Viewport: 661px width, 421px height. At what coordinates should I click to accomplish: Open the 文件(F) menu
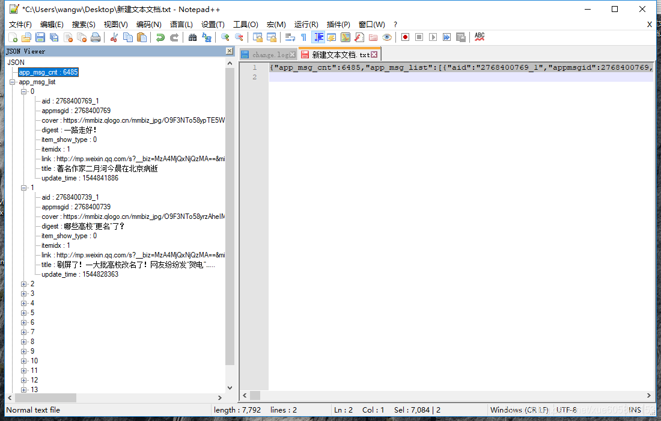click(20, 25)
